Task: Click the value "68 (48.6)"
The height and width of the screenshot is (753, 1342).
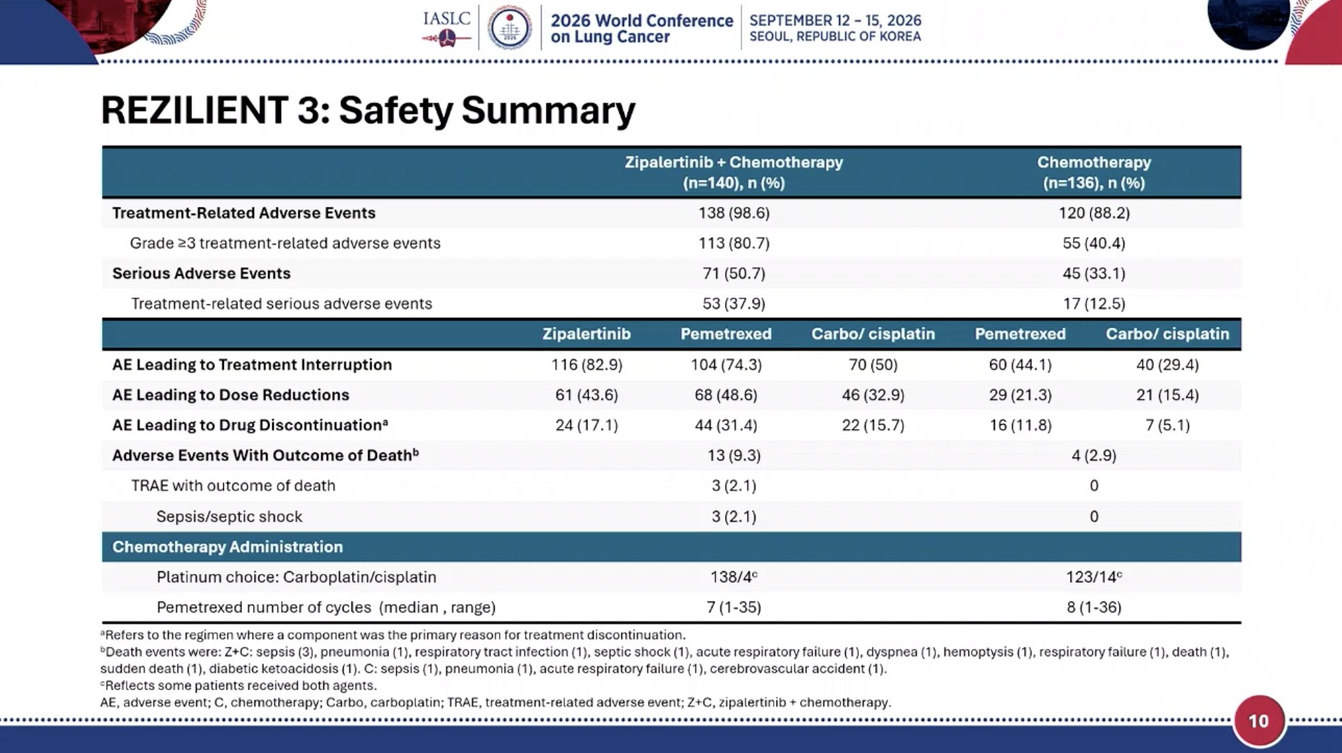Action: [x=726, y=395]
